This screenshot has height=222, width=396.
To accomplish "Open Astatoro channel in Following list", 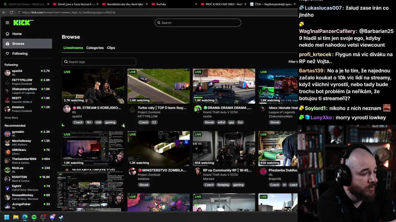I will [x=27, y=109].
